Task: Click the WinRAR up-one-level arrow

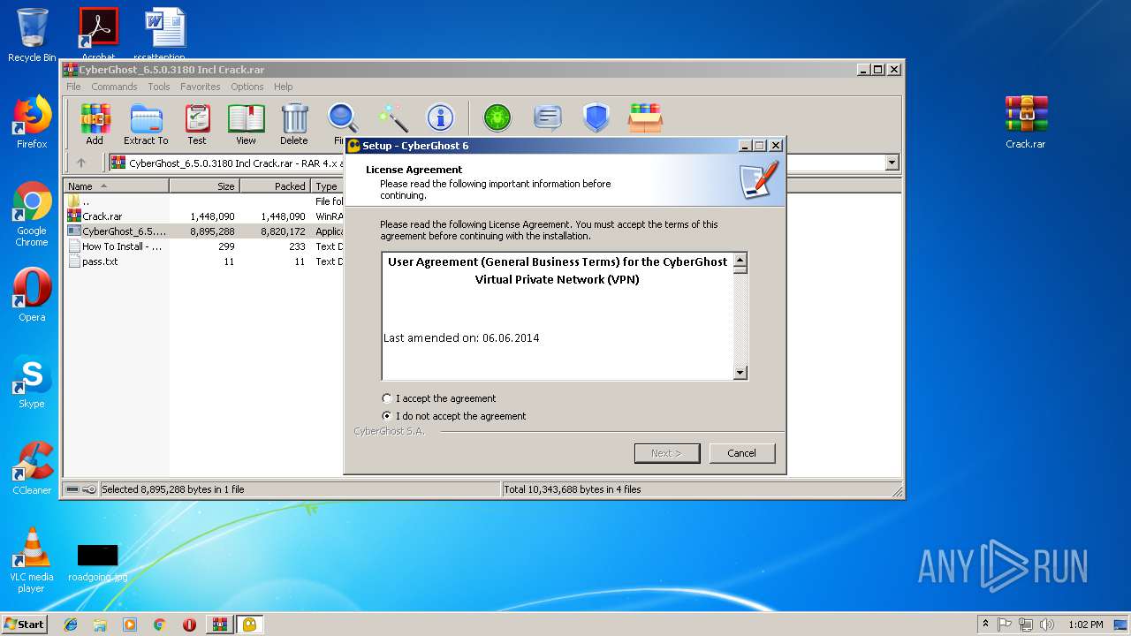Action: (81, 163)
